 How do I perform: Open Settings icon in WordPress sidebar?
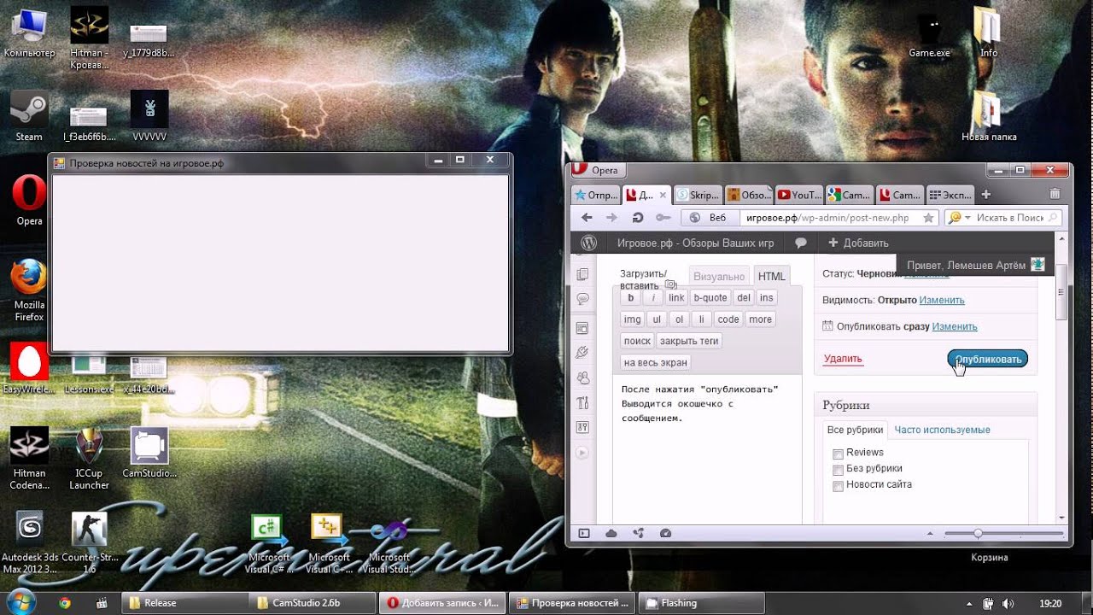click(x=583, y=426)
